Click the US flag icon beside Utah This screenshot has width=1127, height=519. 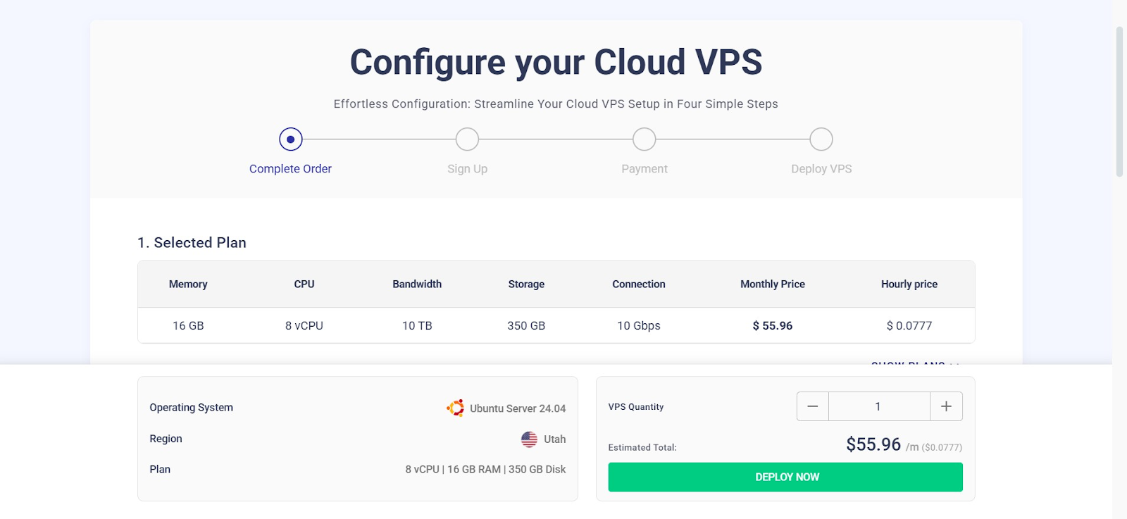click(x=529, y=439)
